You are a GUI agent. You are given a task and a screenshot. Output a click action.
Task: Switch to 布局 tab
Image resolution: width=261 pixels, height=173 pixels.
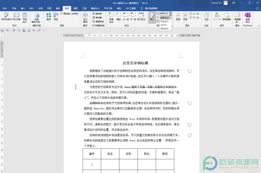[x=40, y=8]
